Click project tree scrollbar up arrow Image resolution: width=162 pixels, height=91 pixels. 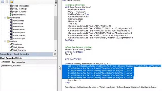pyautogui.click(x=55, y=6)
